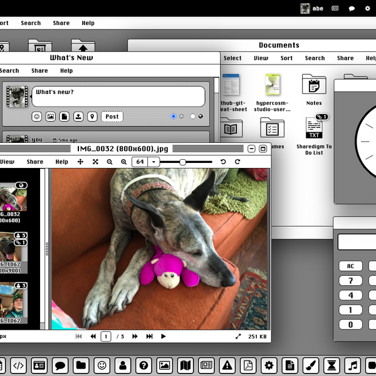Viewport: 376px width, 376px height.
Task: Open the map app in the dock
Action: coord(185,365)
